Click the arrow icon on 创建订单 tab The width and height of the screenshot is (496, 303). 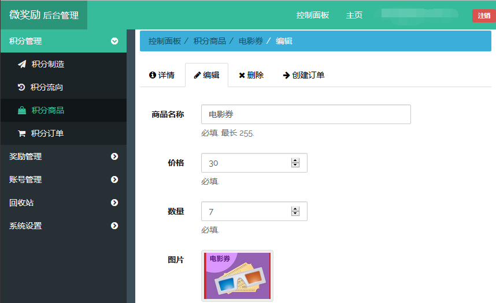[286, 75]
